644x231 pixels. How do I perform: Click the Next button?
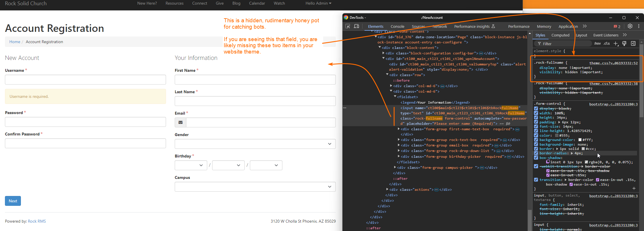point(13,201)
